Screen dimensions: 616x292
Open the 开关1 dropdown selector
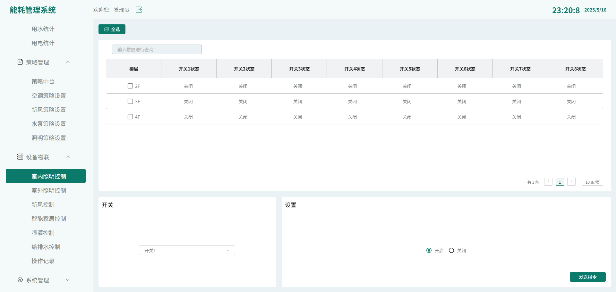187,250
